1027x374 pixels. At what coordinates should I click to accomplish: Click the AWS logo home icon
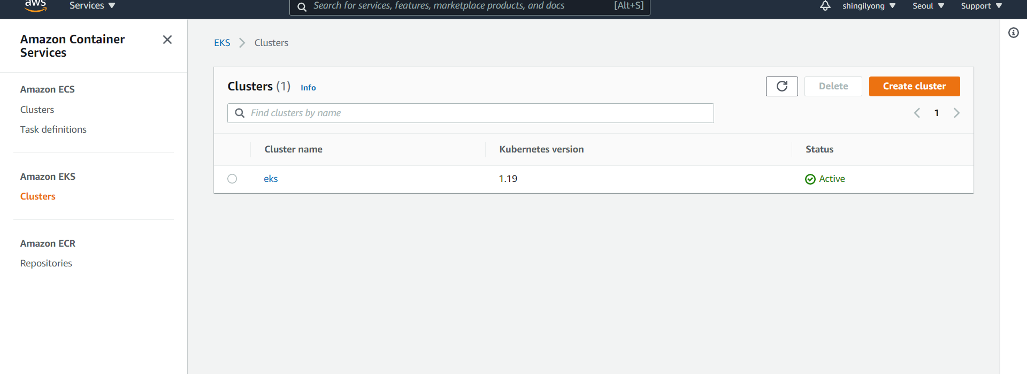[35, 5]
